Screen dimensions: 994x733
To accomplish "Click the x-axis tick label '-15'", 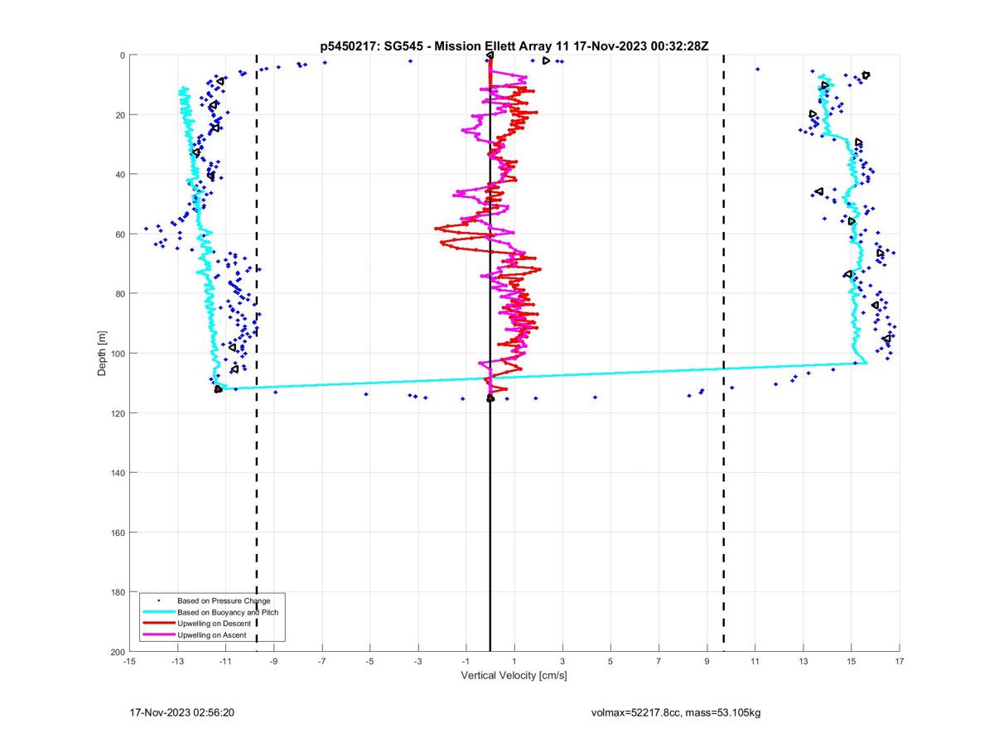I will click(x=128, y=661).
